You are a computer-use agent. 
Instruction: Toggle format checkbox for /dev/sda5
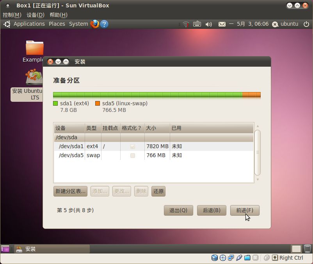tap(132, 155)
